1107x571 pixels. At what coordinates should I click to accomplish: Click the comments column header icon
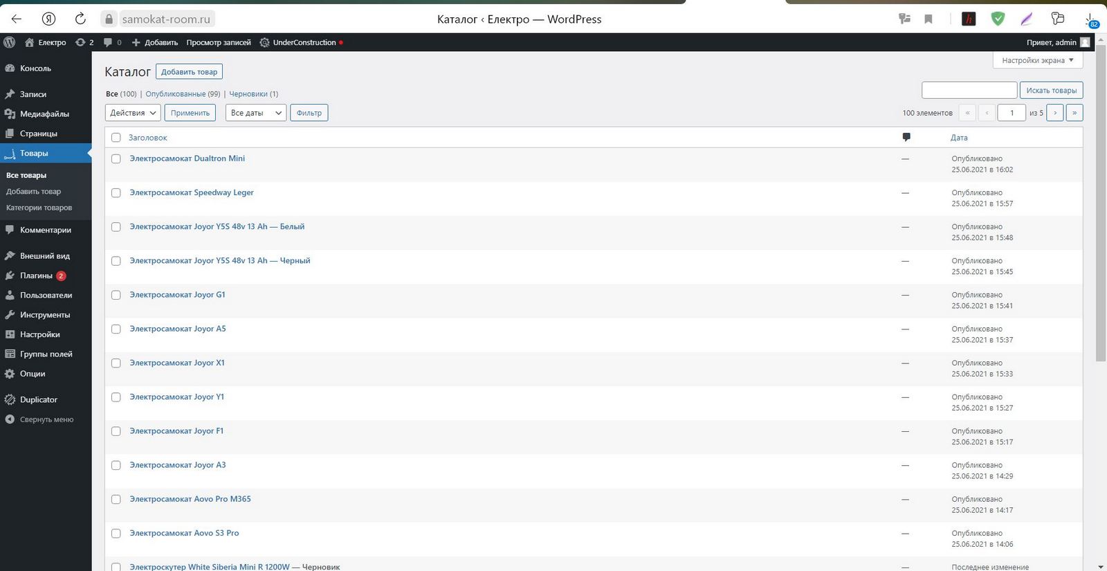[x=906, y=137]
